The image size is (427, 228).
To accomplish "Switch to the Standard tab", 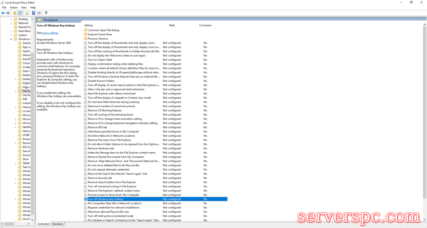I will [x=57, y=224].
